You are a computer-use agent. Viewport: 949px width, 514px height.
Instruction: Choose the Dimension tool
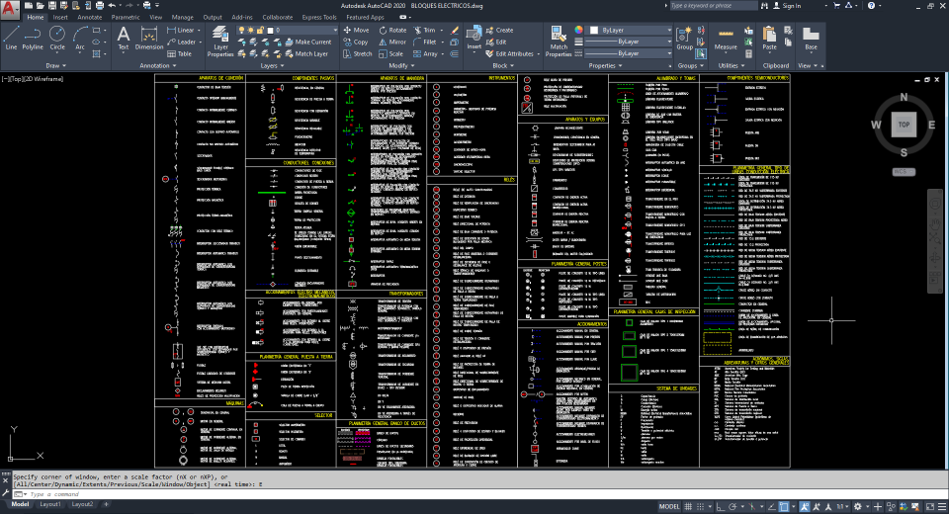coord(149,38)
